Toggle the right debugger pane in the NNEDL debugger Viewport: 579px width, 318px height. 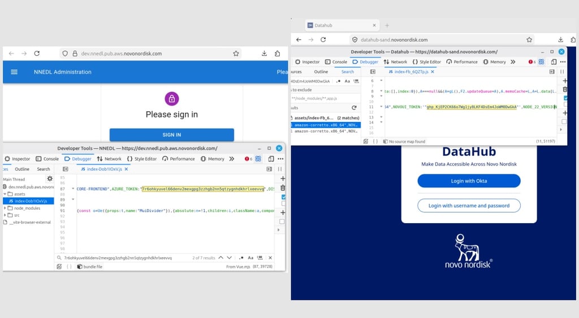pyautogui.click(x=269, y=169)
